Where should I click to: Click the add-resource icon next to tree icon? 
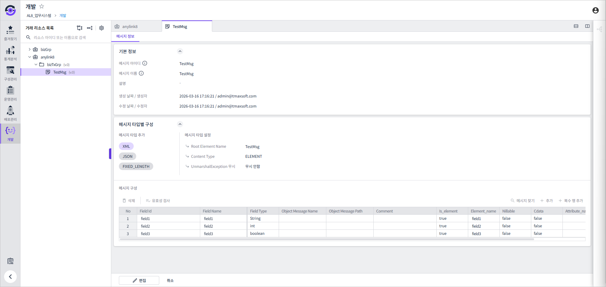90,28
